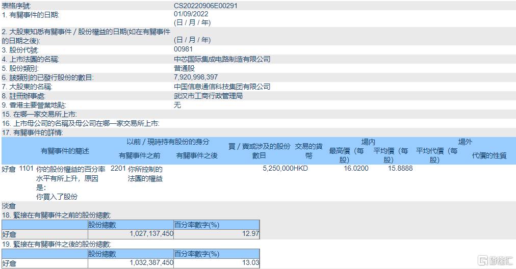Select the share class 普通股
The height and width of the screenshot is (269, 516).
click(x=184, y=68)
